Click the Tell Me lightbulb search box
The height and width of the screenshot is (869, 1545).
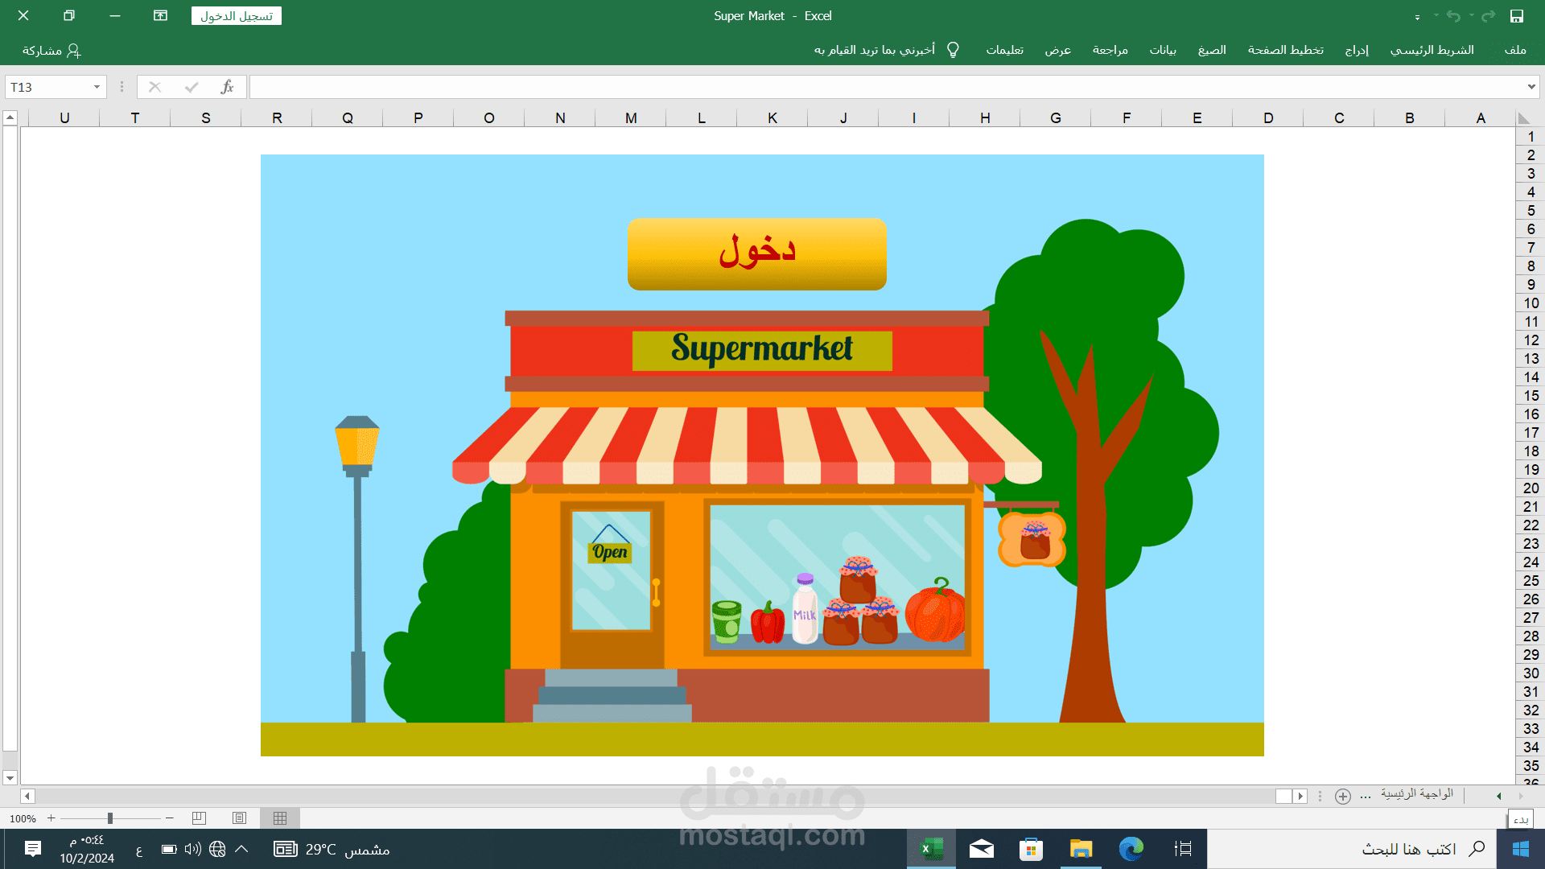pyautogui.click(x=887, y=50)
